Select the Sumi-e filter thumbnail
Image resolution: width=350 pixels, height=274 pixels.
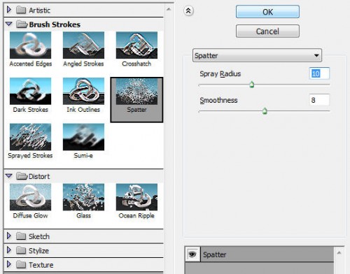point(83,137)
